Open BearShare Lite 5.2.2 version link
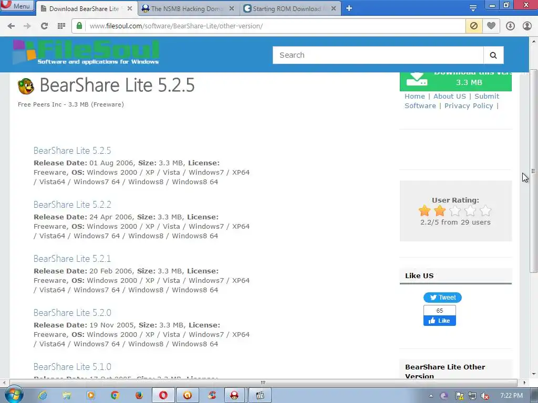Image resolution: width=538 pixels, height=403 pixels. (72, 205)
